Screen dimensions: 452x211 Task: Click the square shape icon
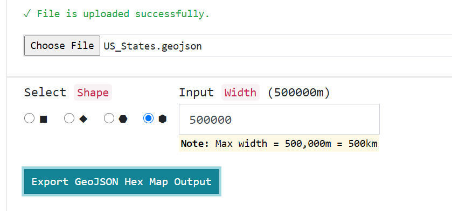tap(43, 119)
